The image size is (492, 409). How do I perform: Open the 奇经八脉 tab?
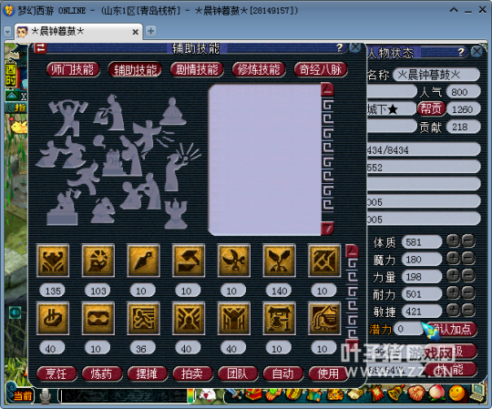321,69
